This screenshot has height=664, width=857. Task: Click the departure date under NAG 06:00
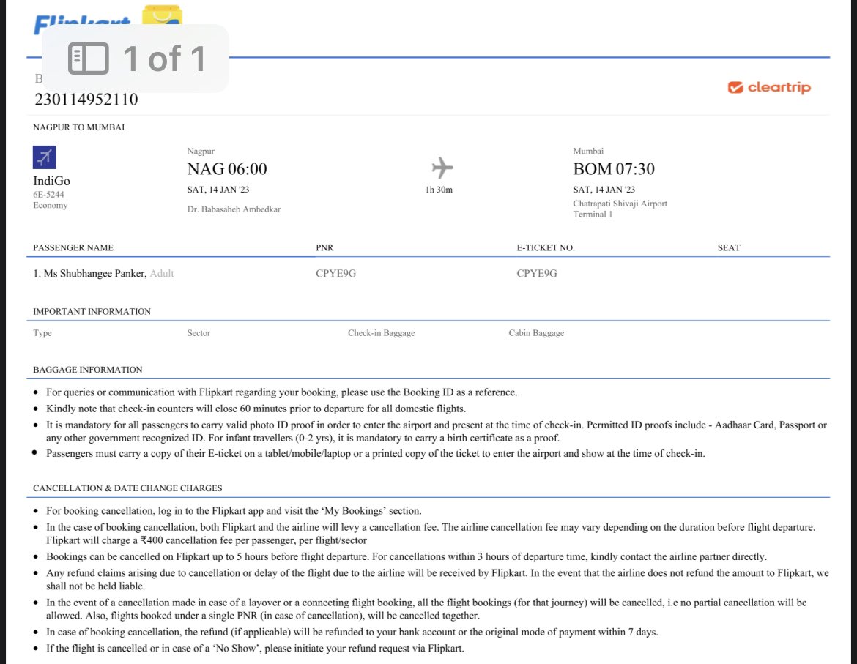pyautogui.click(x=218, y=190)
